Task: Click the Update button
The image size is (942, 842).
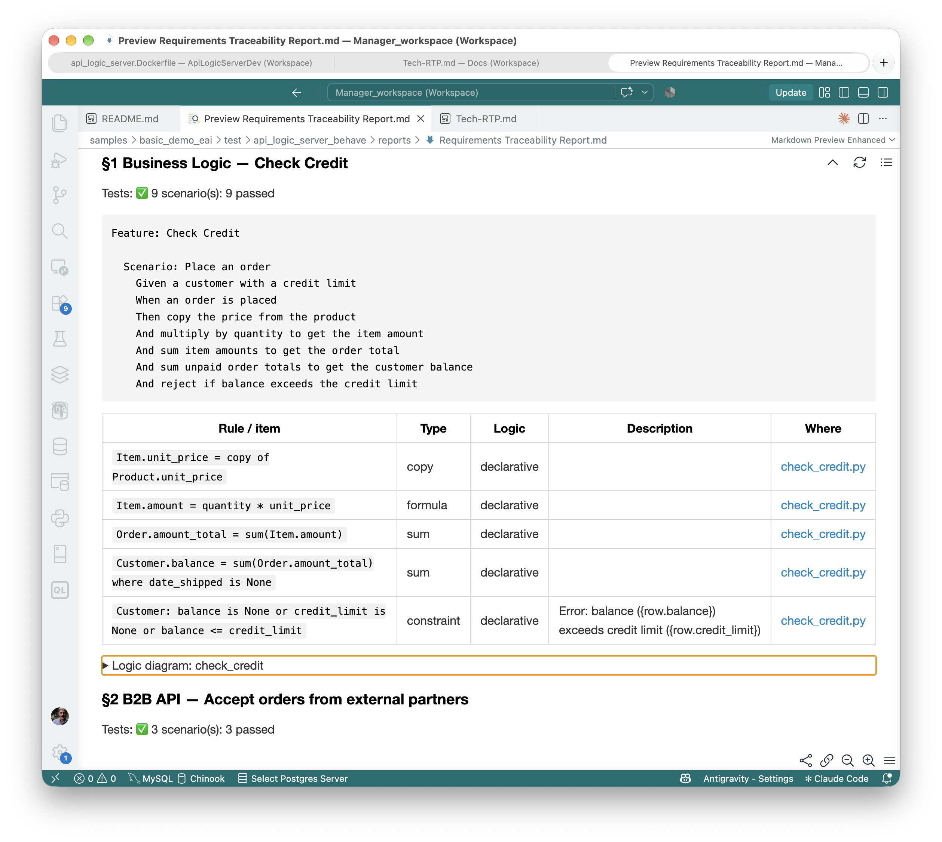Action: (790, 92)
